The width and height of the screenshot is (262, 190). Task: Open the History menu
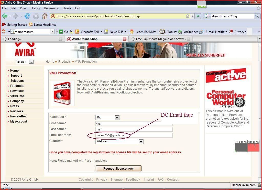pos(35,8)
